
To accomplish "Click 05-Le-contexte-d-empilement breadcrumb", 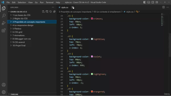I will (x=107, y=12).
